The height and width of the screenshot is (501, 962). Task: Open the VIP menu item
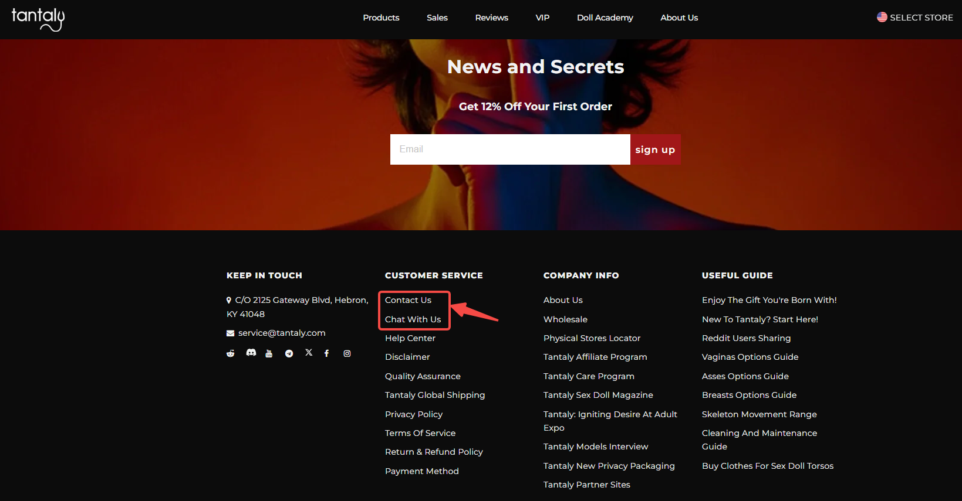coord(542,18)
